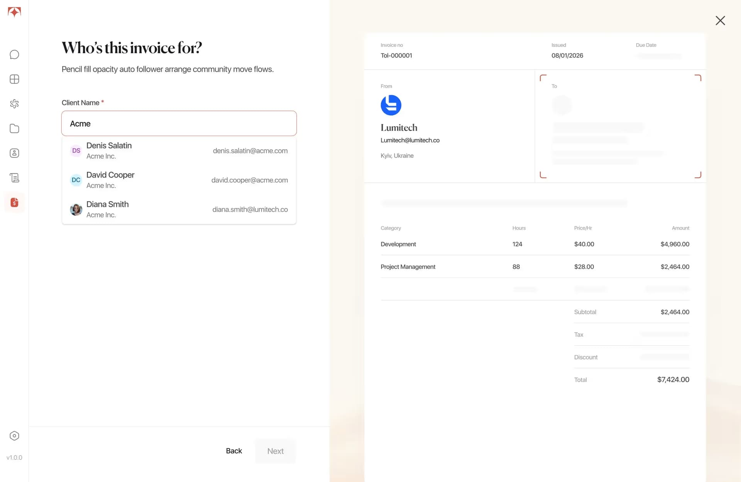This screenshot has width=741, height=482.
Task: Click Lumitech@lumitech.co email on invoice
Action: (410, 140)
